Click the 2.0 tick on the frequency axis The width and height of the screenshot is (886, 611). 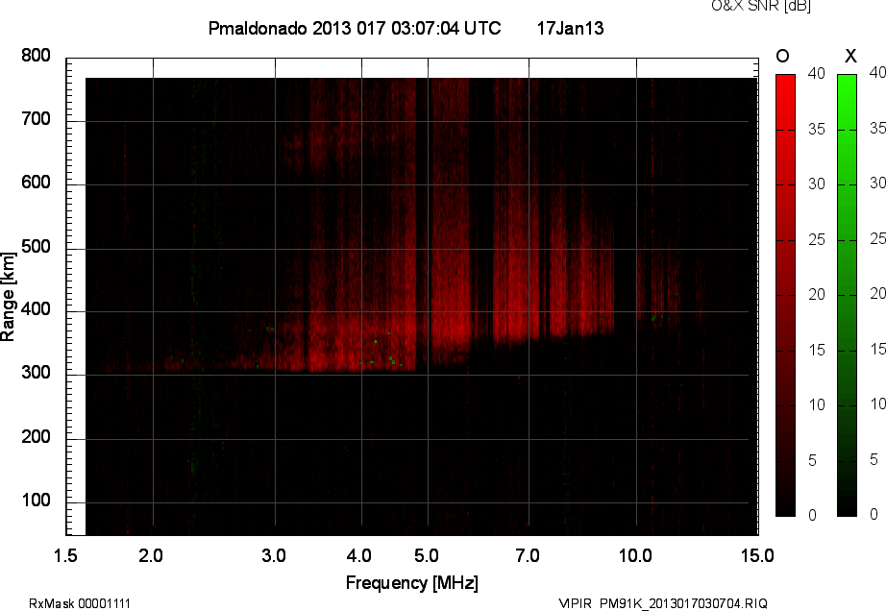pos(151,555)
